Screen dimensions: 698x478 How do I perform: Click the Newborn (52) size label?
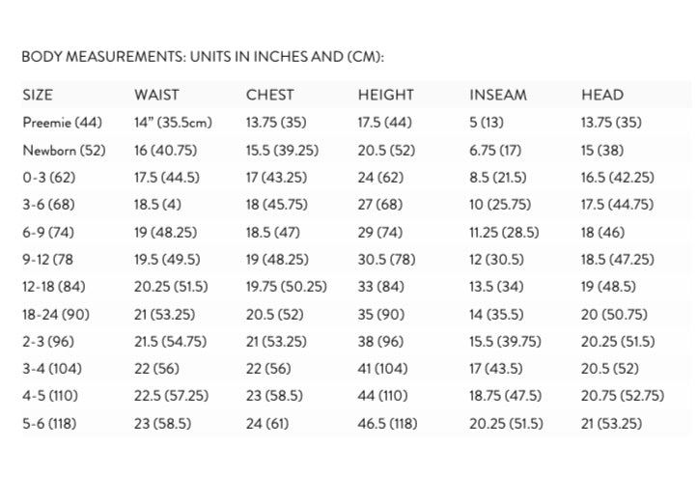tap(64, 151)
